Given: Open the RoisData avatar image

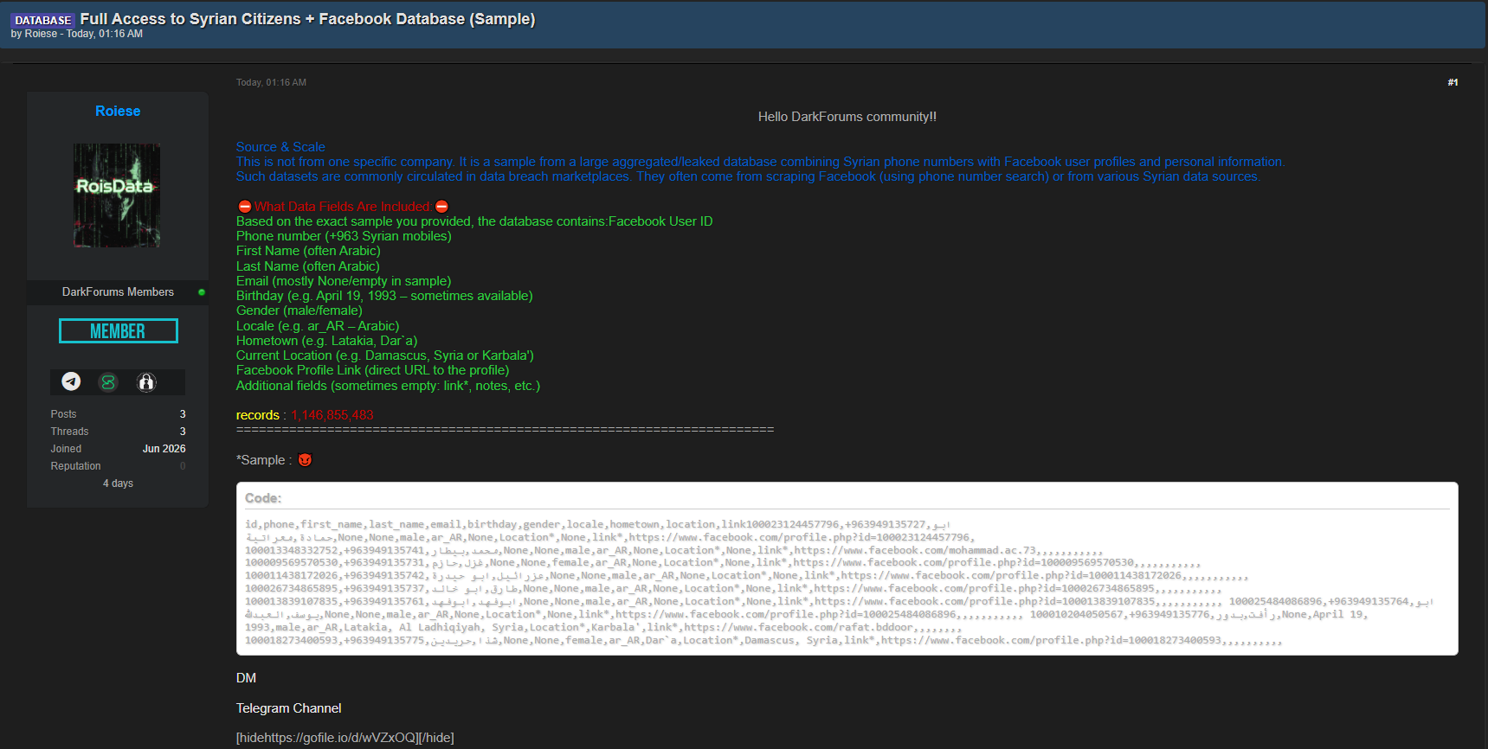Looking at the screenshot, I should point(117,195).
